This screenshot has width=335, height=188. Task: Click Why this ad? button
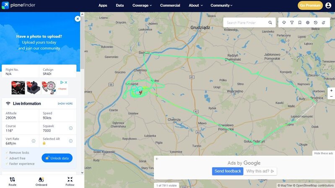[x=260, y=171]
